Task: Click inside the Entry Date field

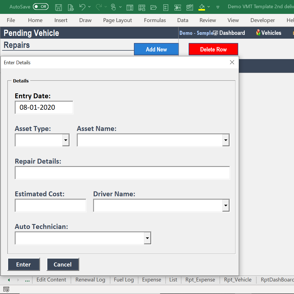Action: coord(44,107)
